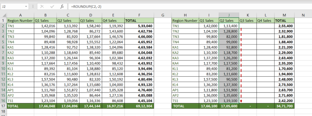Click cell J16 with value 1,19,100
The width and height of the screenshot is (312, 116).
coord(229,101)
